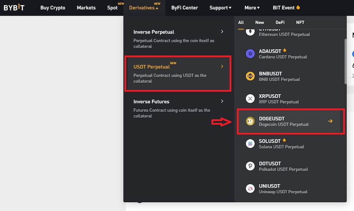354x211 pixels.
Task: Expand the USDT Perpetual chevron
Action: [x=222, y=66]
